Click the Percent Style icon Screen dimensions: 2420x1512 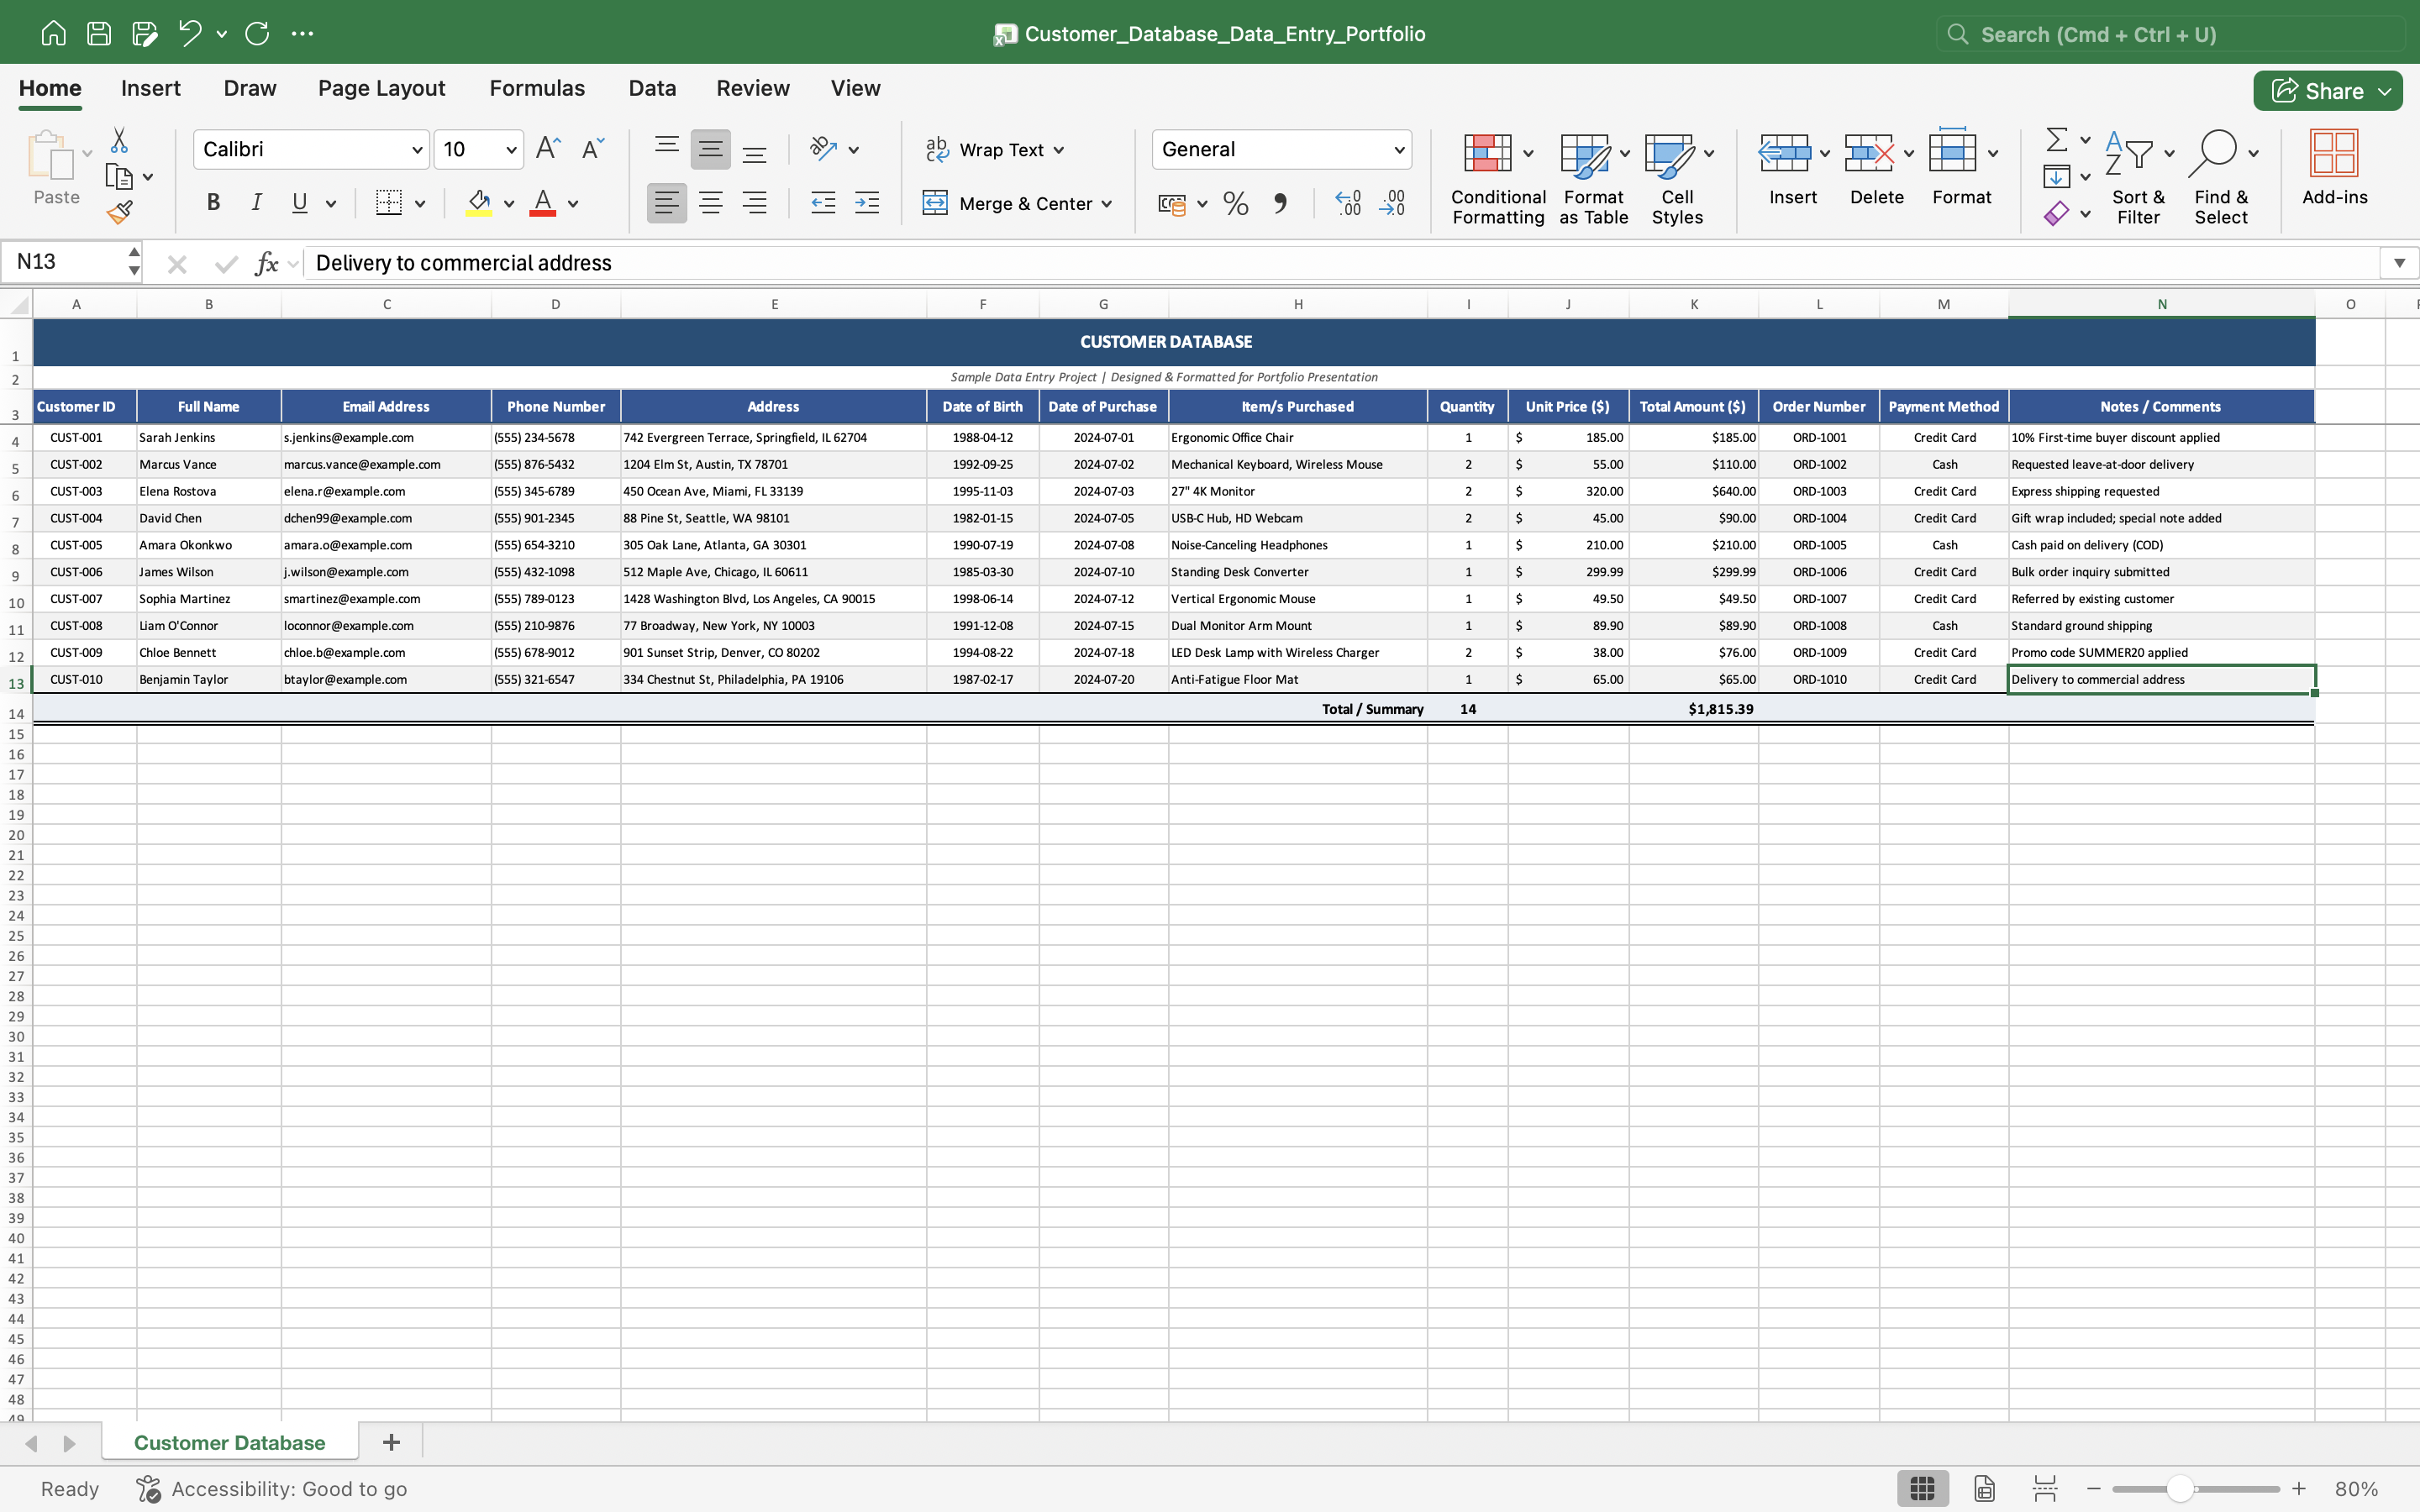pos(1236,204)
